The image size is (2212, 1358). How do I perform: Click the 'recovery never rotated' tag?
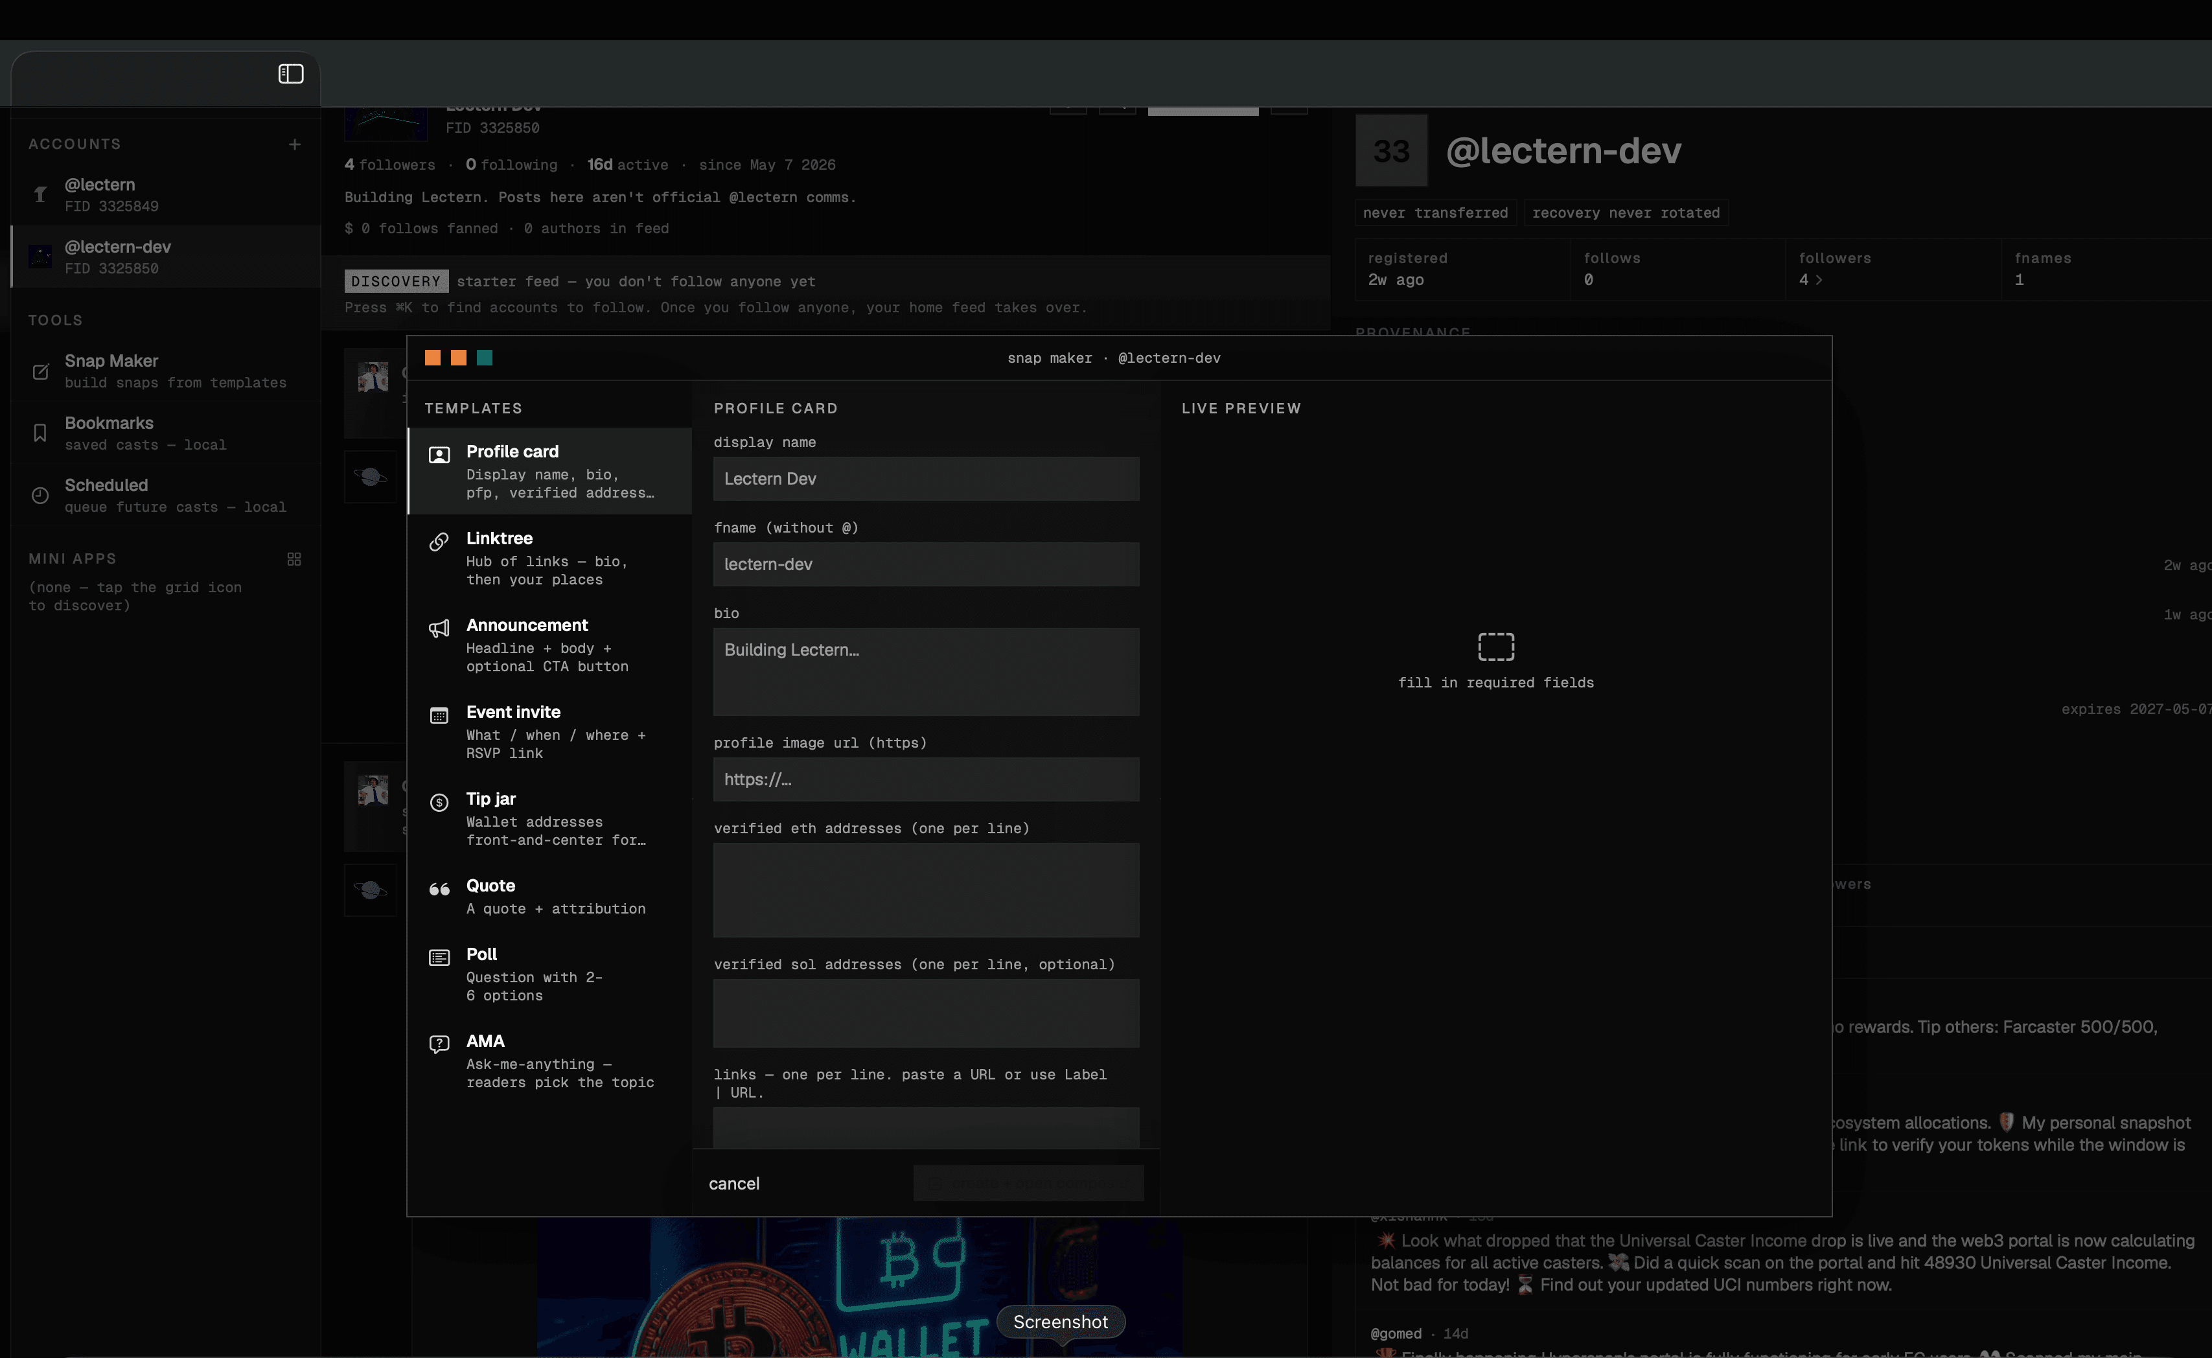(x=1626, y=213)
